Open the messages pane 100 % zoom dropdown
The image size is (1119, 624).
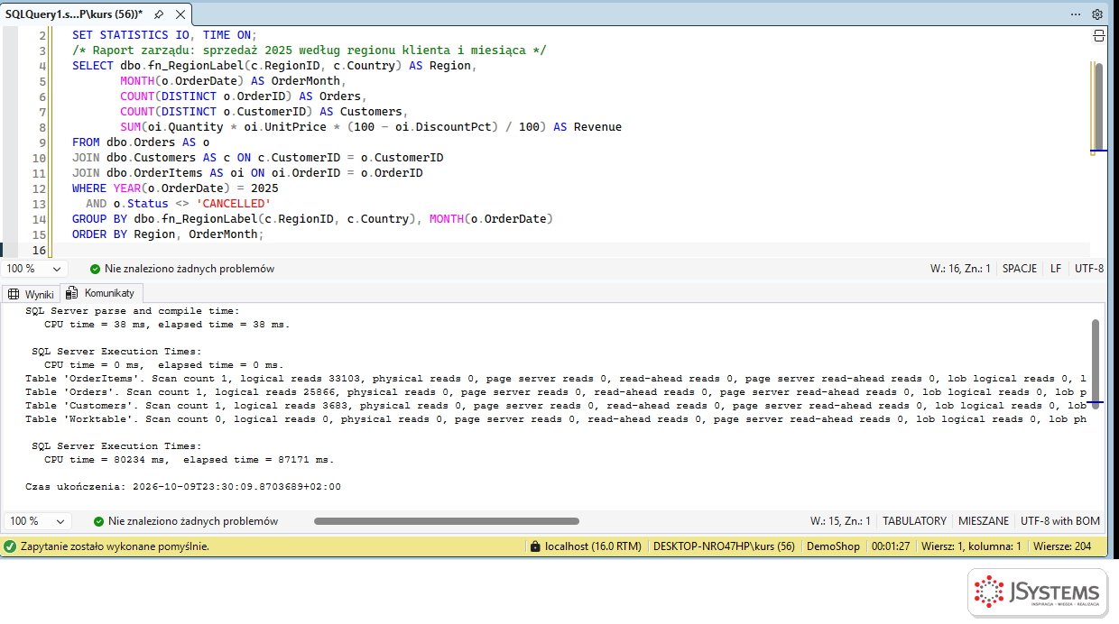pyautogui.click(x=38, y=521)
